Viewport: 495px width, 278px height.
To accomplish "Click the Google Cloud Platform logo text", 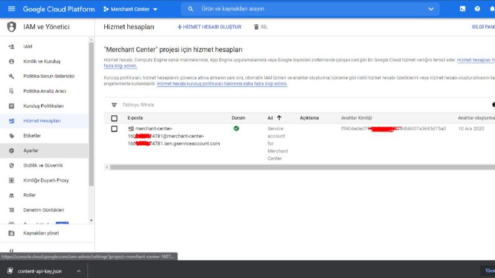I will 59,9.
